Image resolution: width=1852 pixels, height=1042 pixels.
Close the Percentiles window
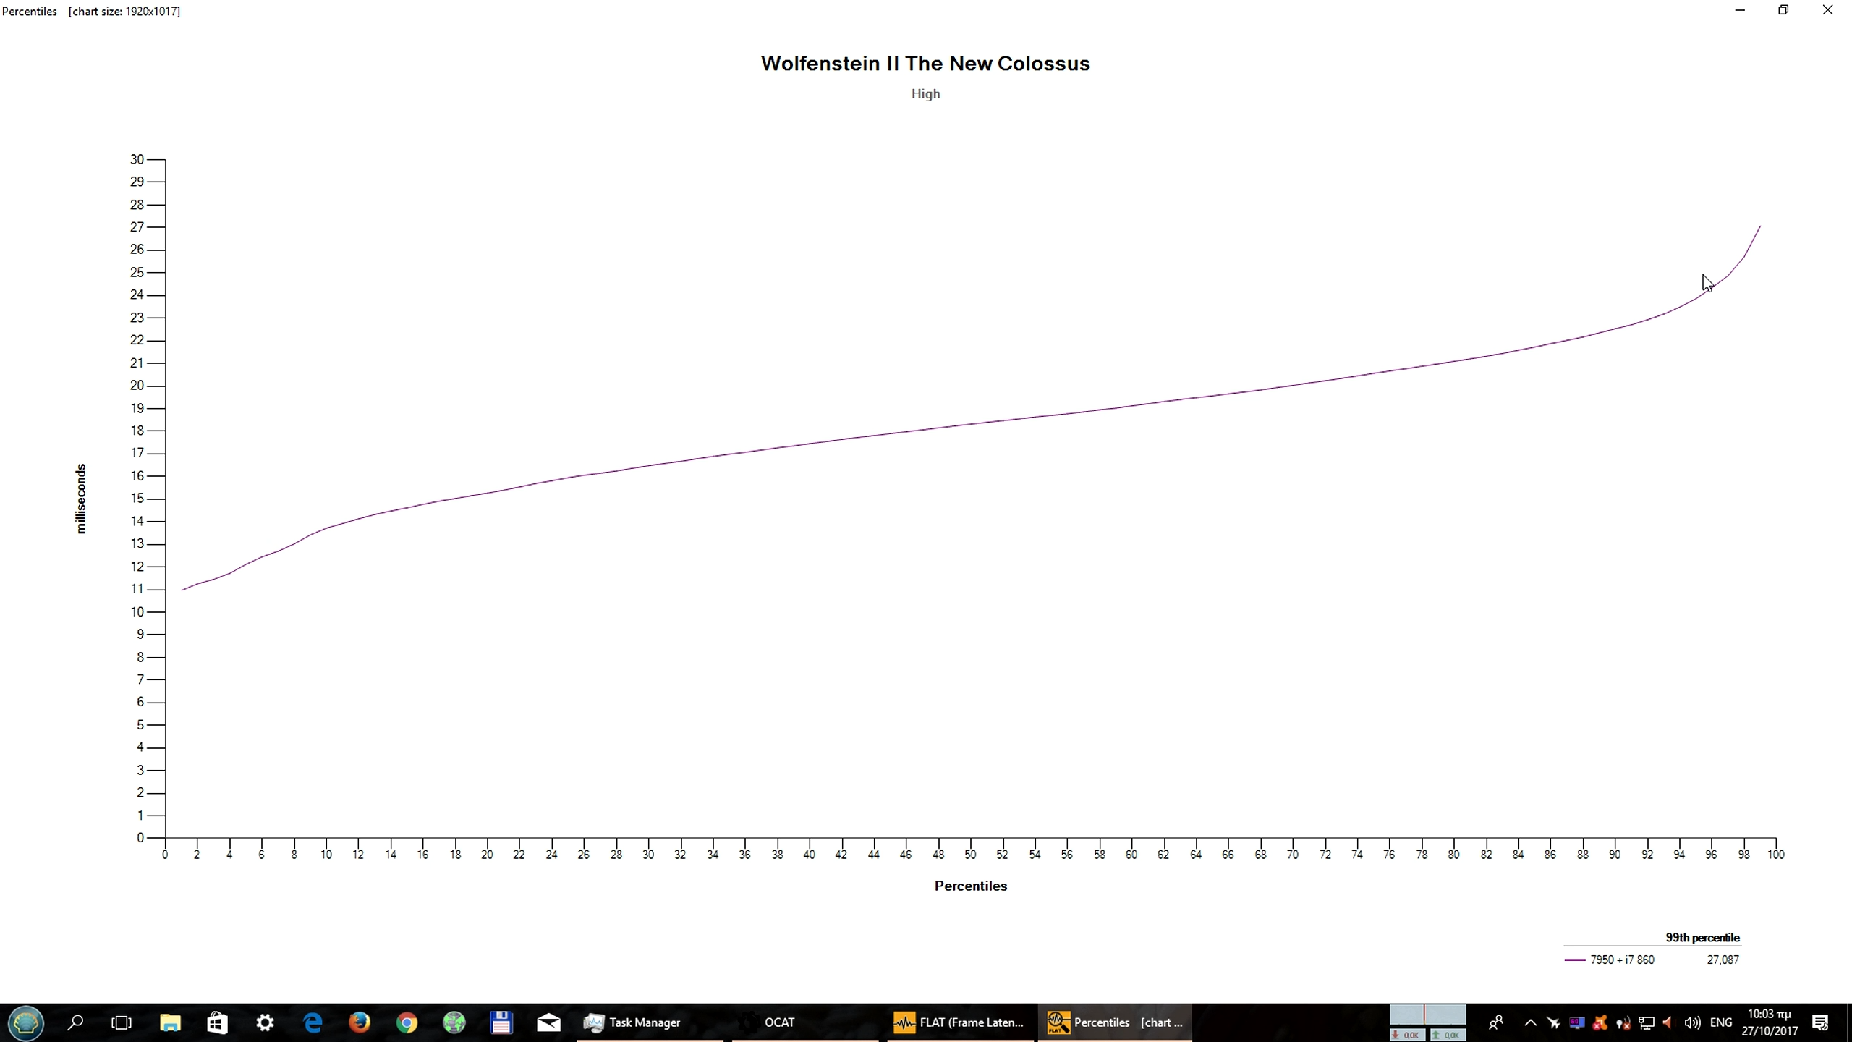coord(1827,10)
